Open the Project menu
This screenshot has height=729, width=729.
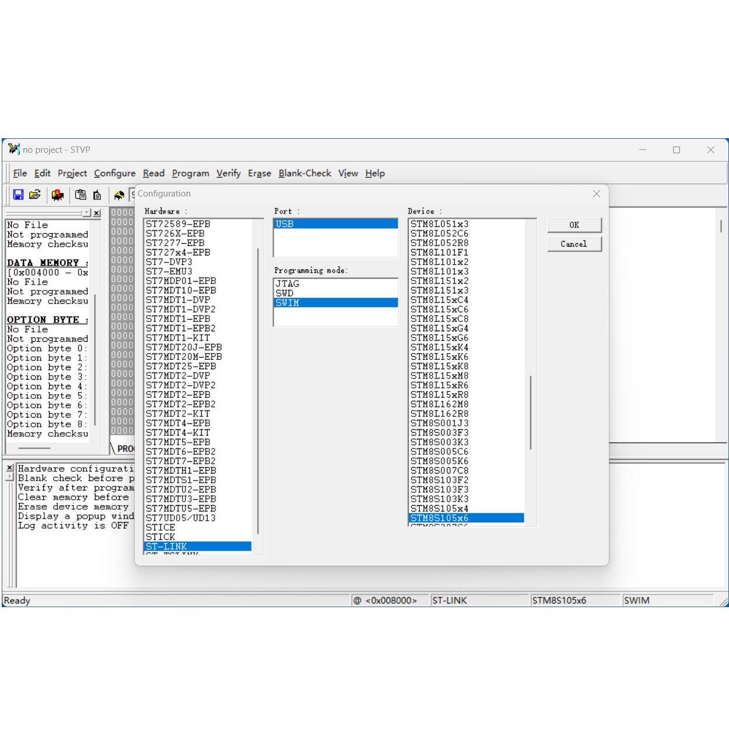[72, 173]
